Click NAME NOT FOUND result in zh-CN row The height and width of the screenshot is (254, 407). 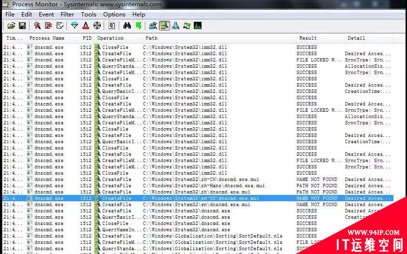[317, 179]
